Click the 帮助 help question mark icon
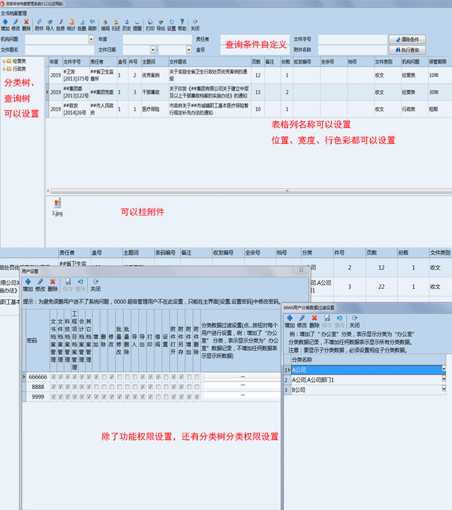This screenshot has width=452, height=510. pos(183,22)
